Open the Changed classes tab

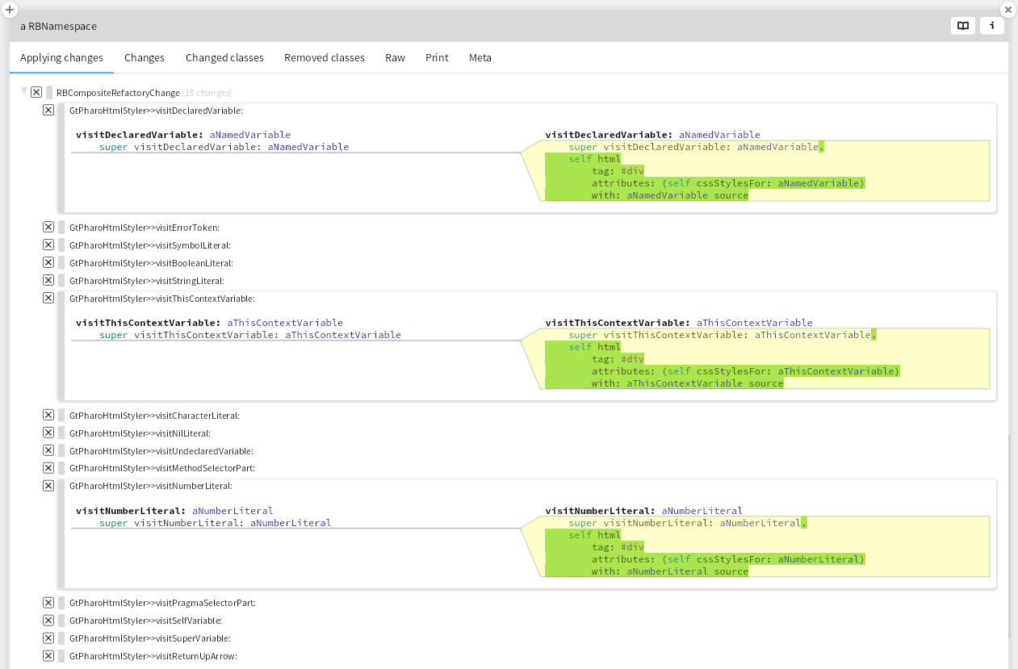tap(224, 58)
